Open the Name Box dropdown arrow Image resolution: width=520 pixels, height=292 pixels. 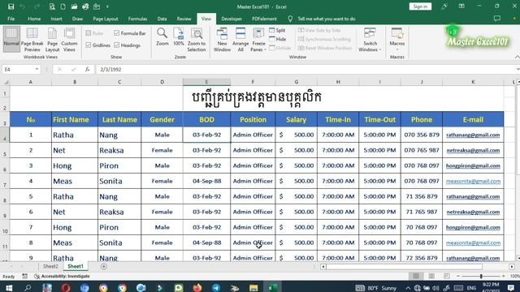[x=37, y=69]
